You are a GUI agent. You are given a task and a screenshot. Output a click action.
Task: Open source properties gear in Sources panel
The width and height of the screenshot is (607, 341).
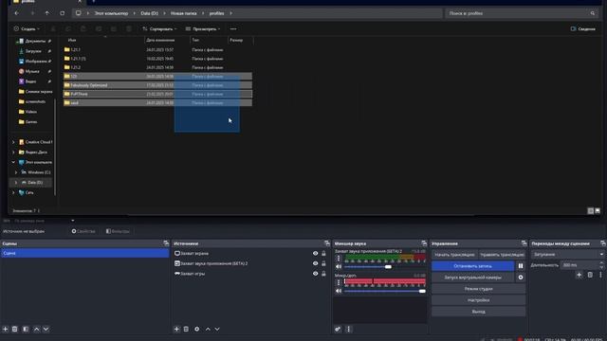click(196, 329)
